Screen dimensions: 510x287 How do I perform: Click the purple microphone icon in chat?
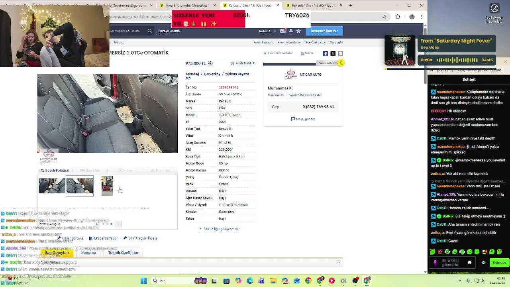(435, 263)
